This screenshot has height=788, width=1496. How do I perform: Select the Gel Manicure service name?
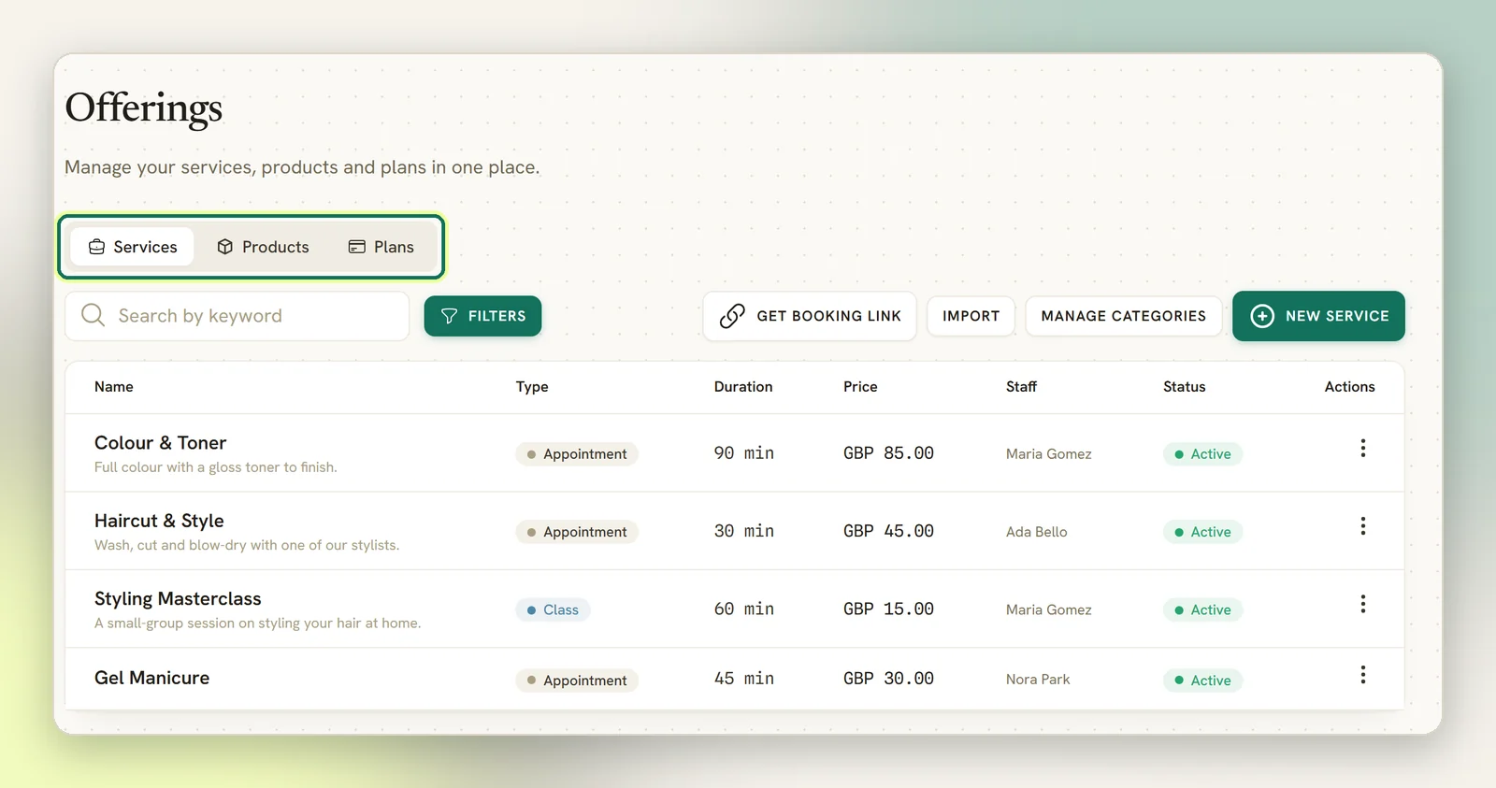point(151,678)
